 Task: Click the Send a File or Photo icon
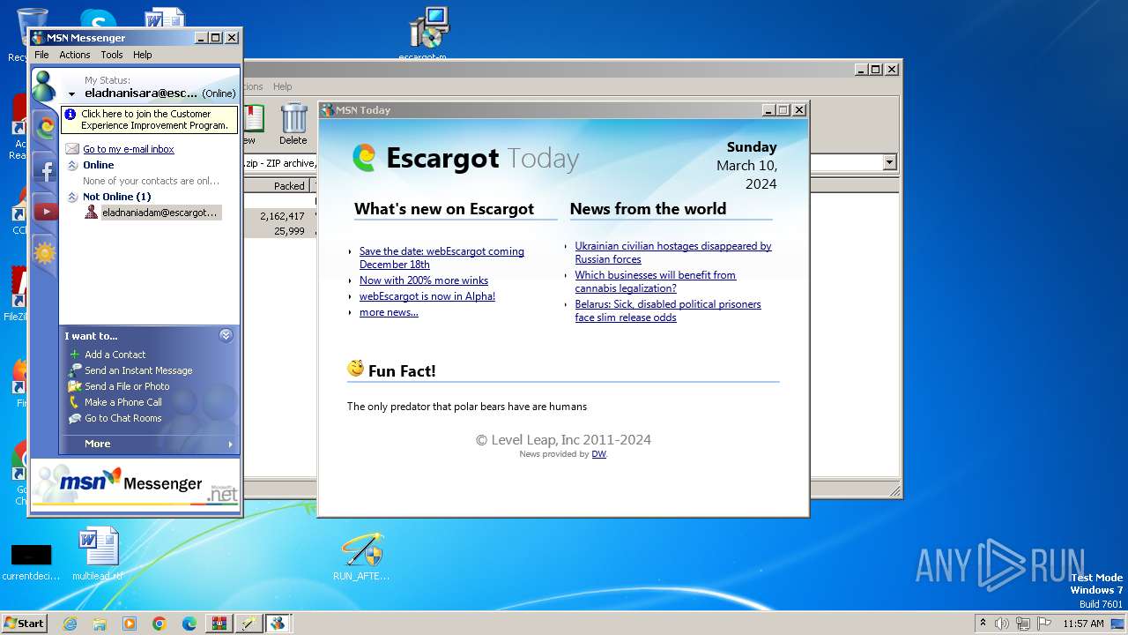(x=75, y=386)
